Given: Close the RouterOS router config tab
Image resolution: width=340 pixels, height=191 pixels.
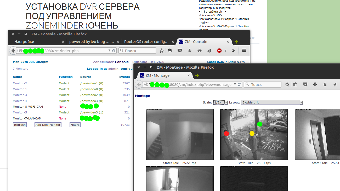Looking at the screenshot, I should click(x=173, y=41).
